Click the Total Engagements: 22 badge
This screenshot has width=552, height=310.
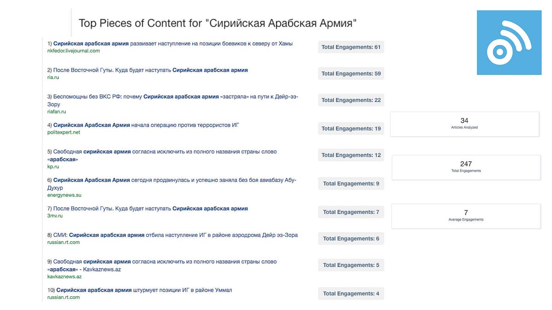351,100
